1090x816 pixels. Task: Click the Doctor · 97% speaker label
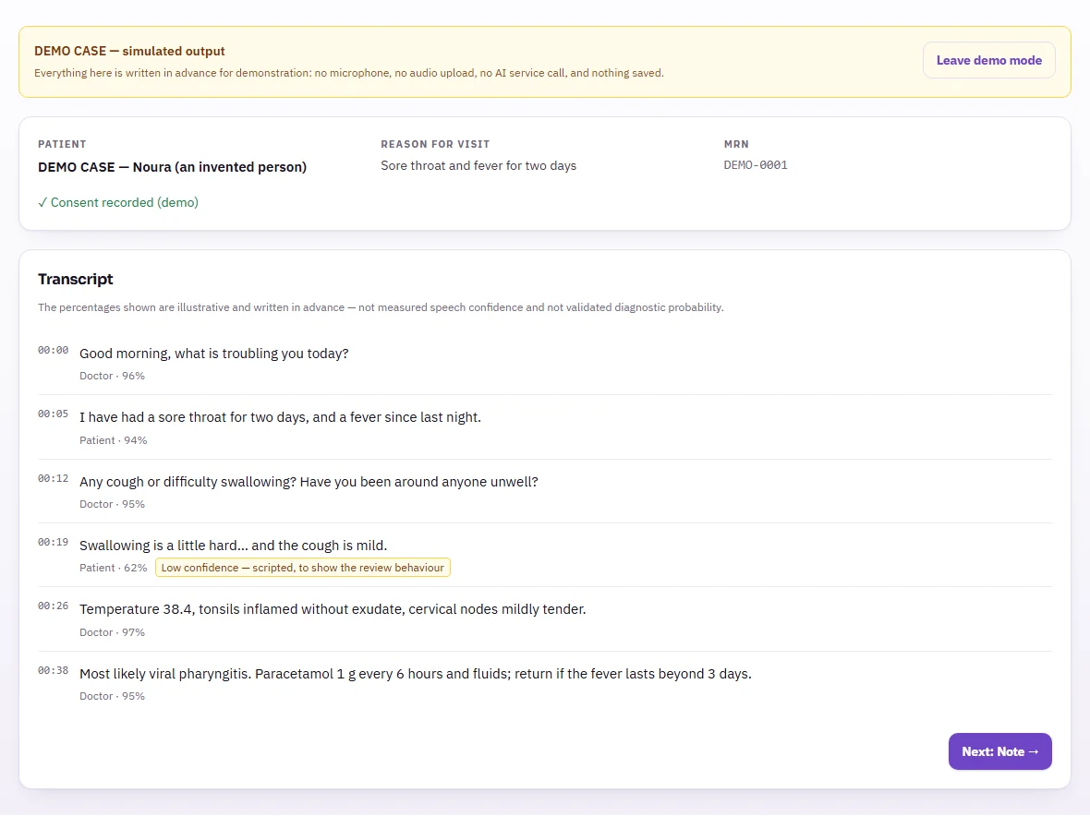(x=112, y=632)
